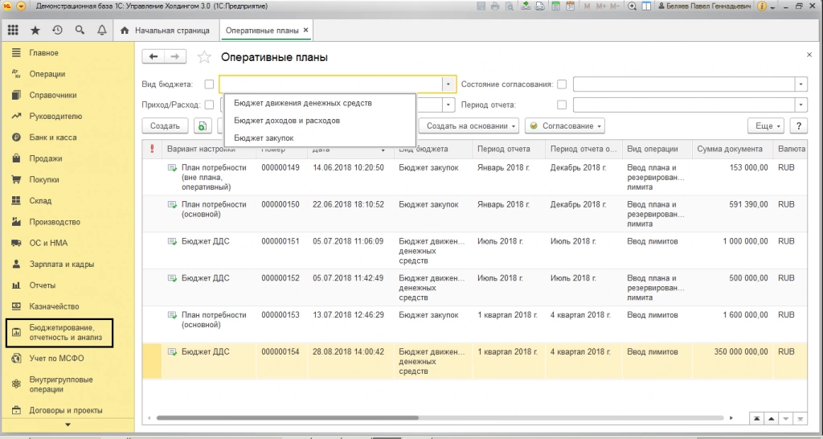Open Казначейство section in sidebar
823x439 pixels.
(x=54, y=306)
